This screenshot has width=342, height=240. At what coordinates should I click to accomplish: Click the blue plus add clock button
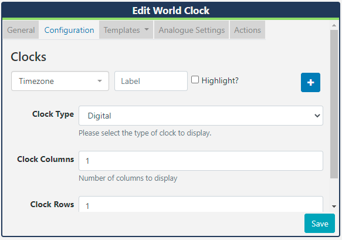tap(310, 83)
